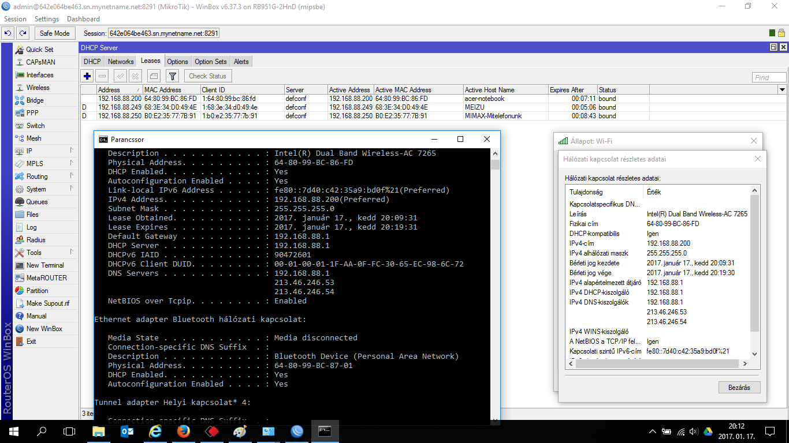This screenshot has width=789, height=443.
Task: Toggle the Safe Mode button
Action: (54, 33)
